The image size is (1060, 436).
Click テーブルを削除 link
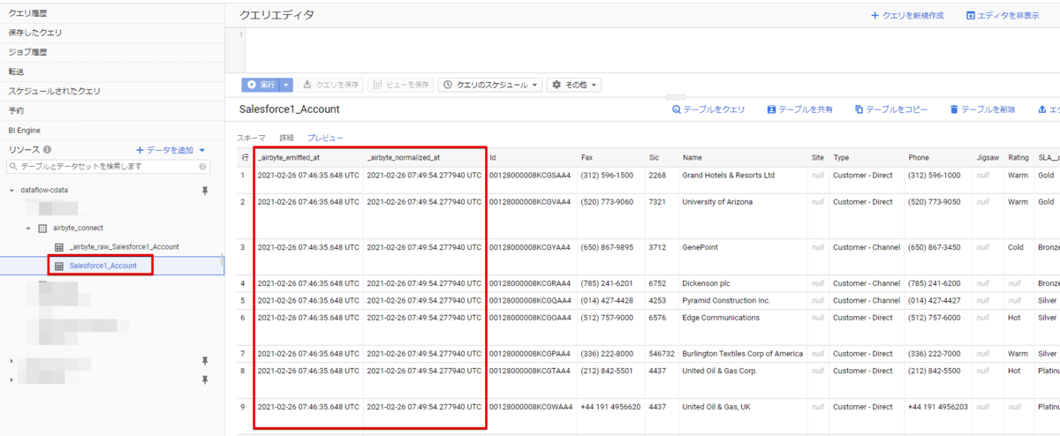pos(982,109)
